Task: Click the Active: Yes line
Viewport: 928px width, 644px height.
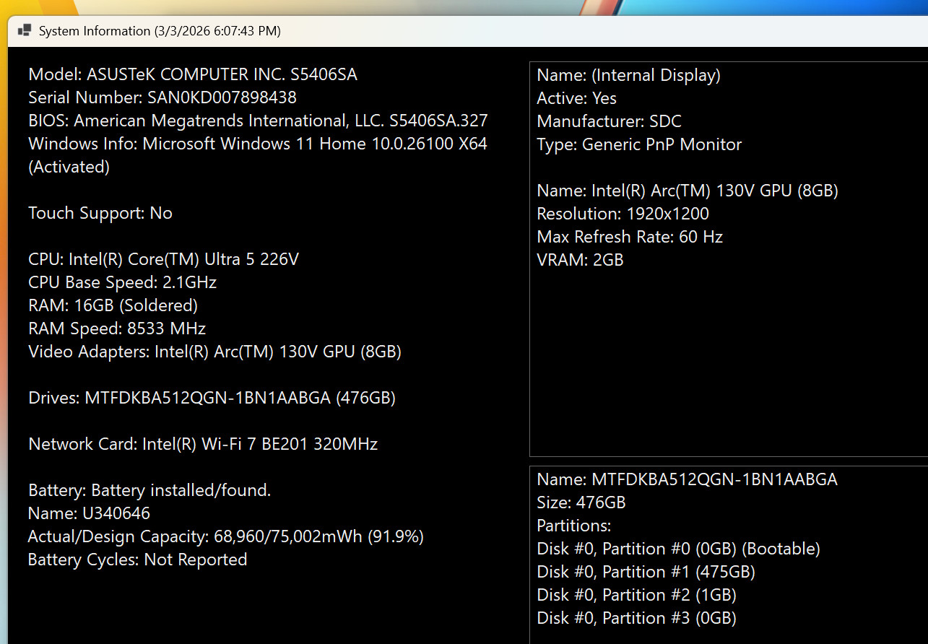Action: (x=577, y=98)
